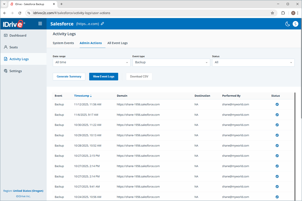This screenshot has height=201, width=302.
Task: Open Seats from the sidebar
Action: click(x=13, y=47)
